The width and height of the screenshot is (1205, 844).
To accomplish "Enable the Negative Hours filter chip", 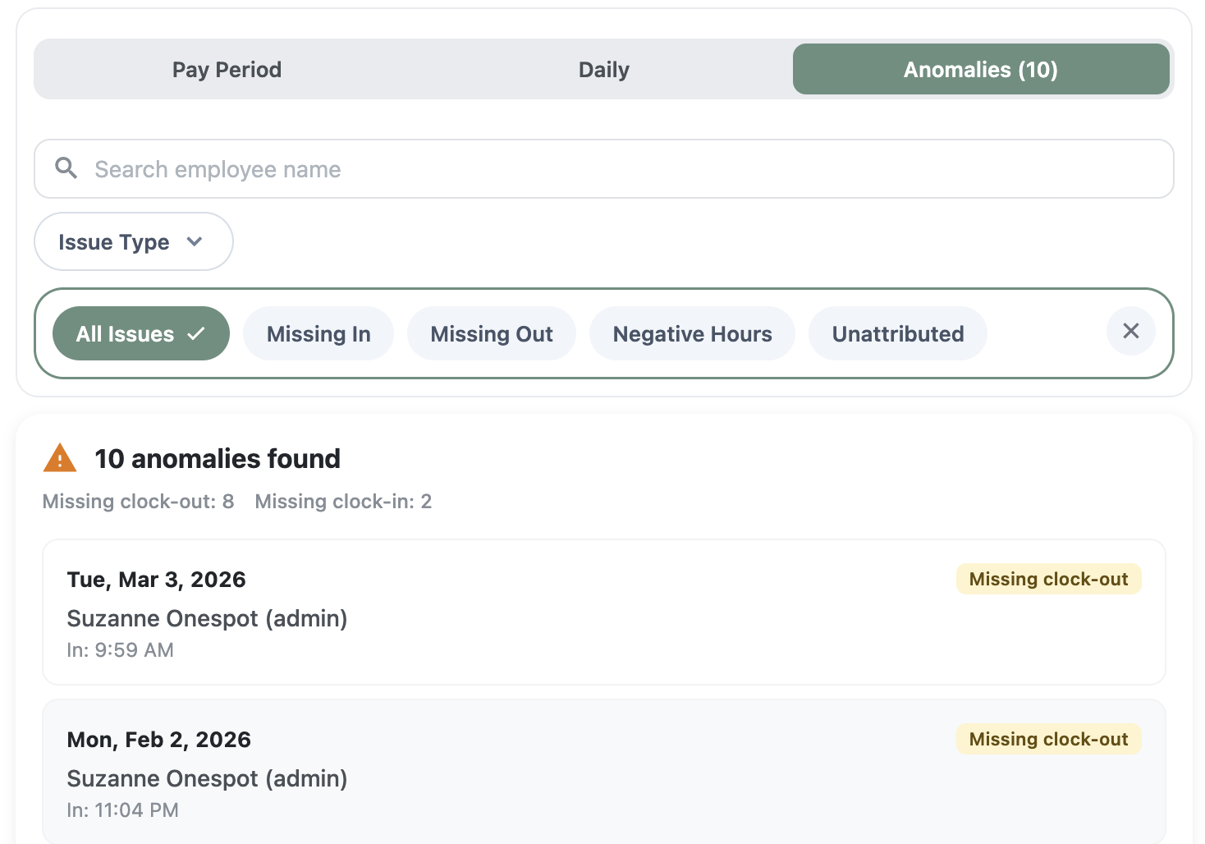I will click(x=692, y=333).
